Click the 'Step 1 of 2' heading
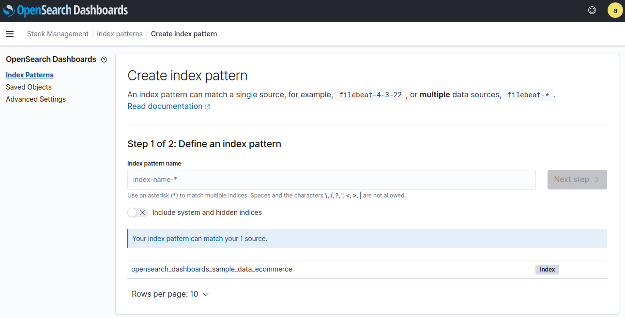Image resolution: width=625 pixels, height=318 pixels. click(x=204, y=144)
